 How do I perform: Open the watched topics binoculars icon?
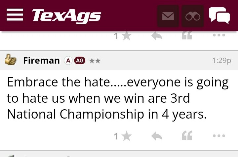coord(193,16)
